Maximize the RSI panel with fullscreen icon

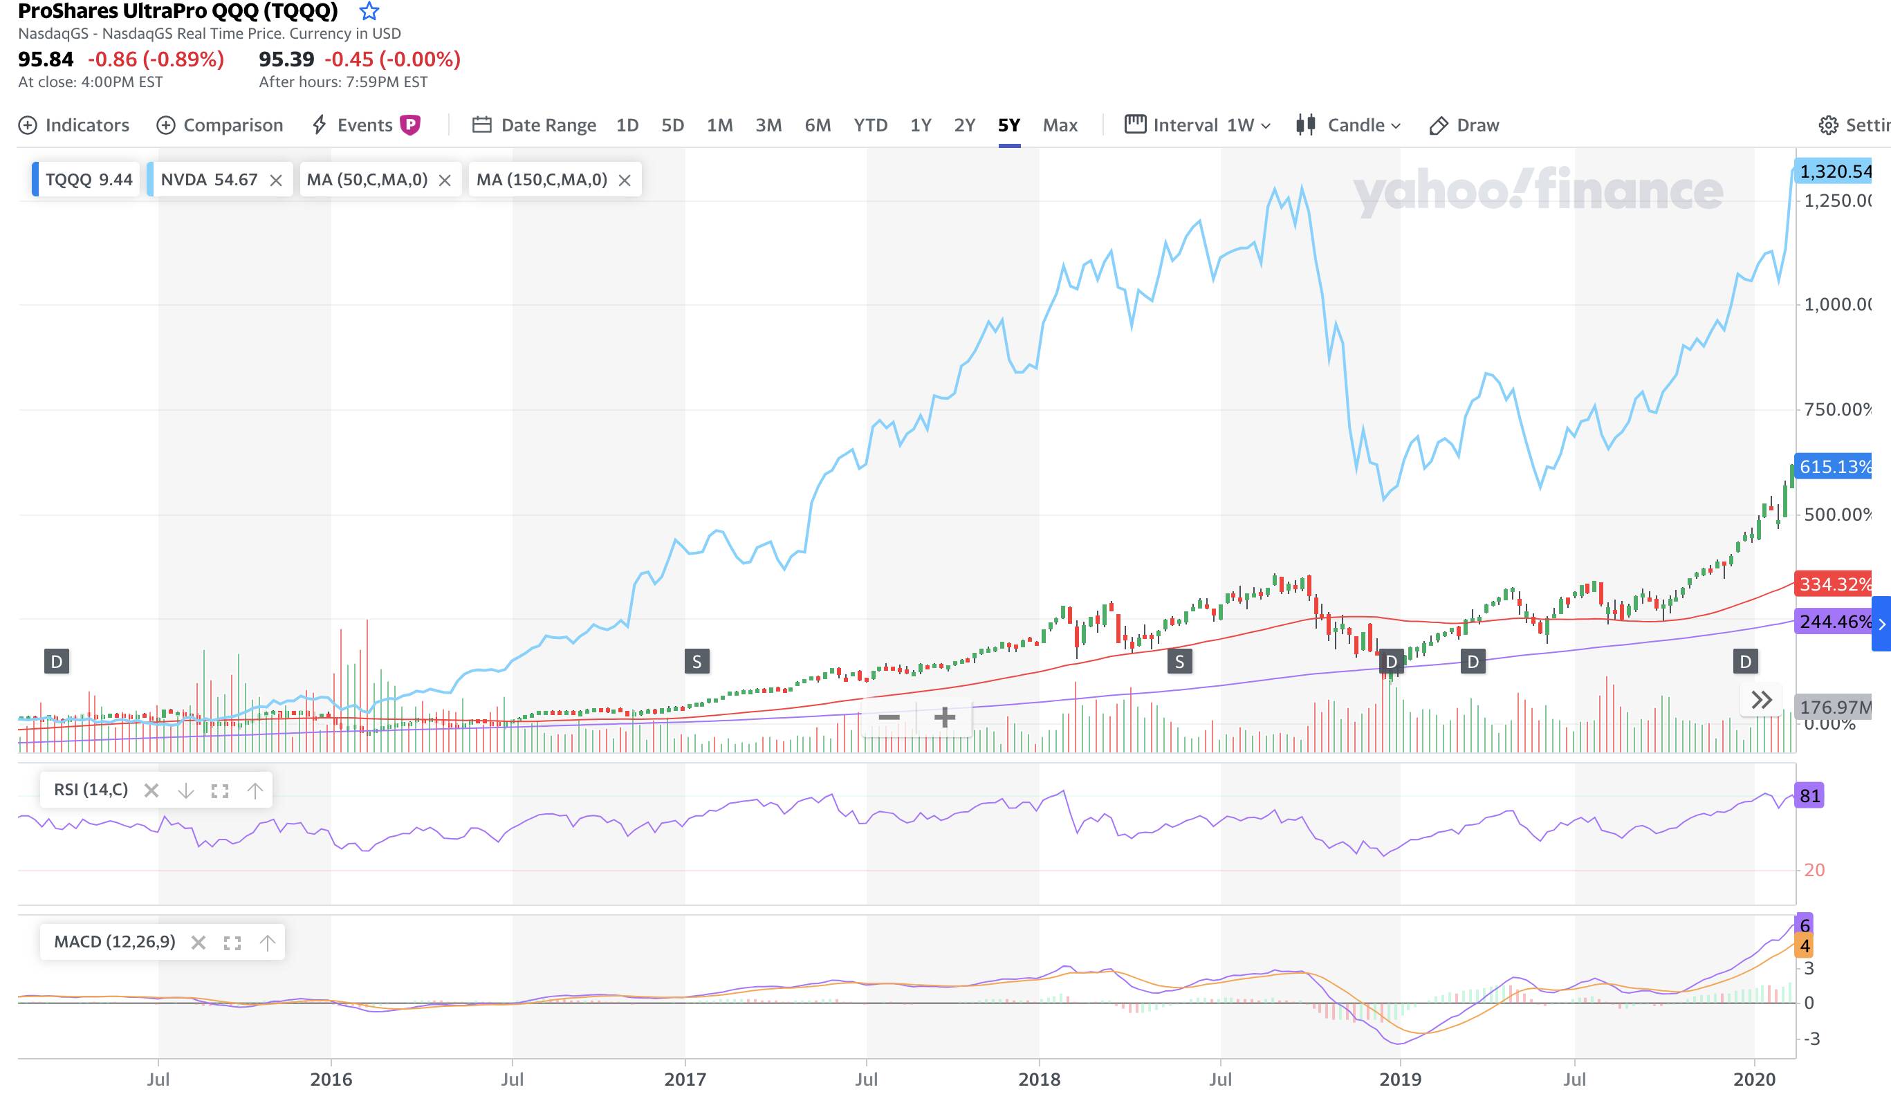(x=220, y=791)
